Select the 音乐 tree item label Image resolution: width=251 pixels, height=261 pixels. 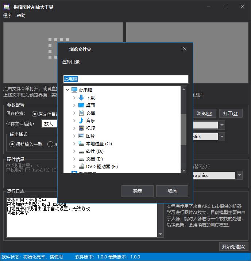tap(90, 121)
